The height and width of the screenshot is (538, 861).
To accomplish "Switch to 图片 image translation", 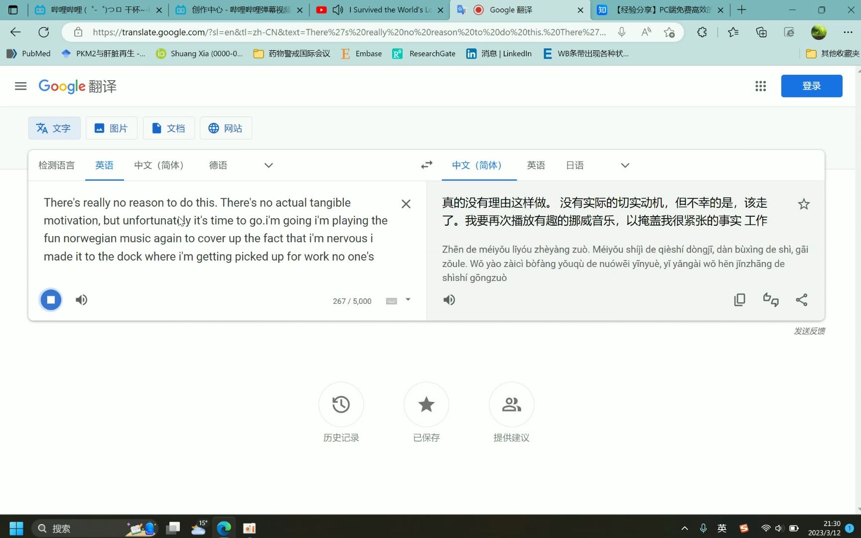I will 111,128.
